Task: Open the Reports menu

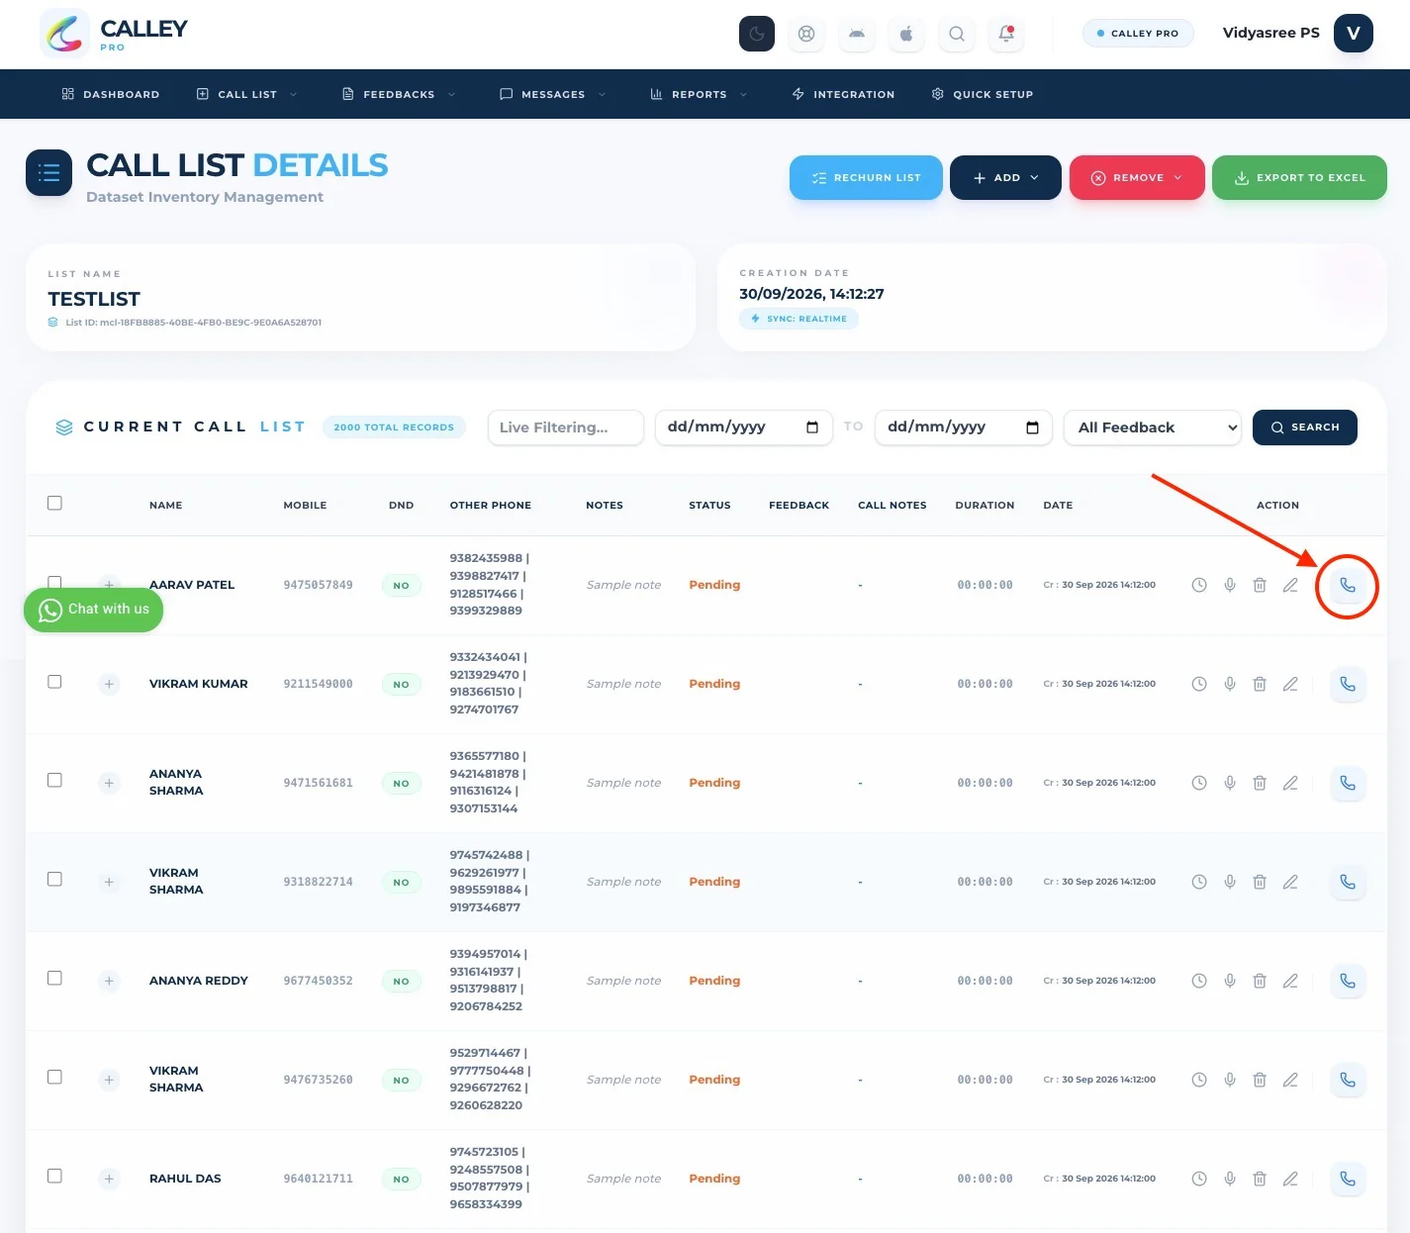Action: 699,94
